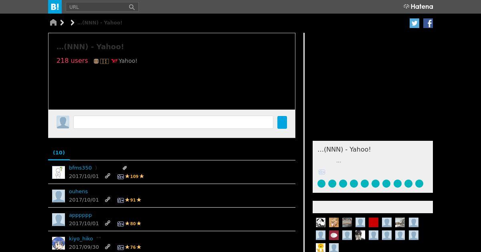Click the globe category icon after the 218 users count
The width and height of the screenshot is (481, 252).
pyautogui.click(x=96, y=61)
